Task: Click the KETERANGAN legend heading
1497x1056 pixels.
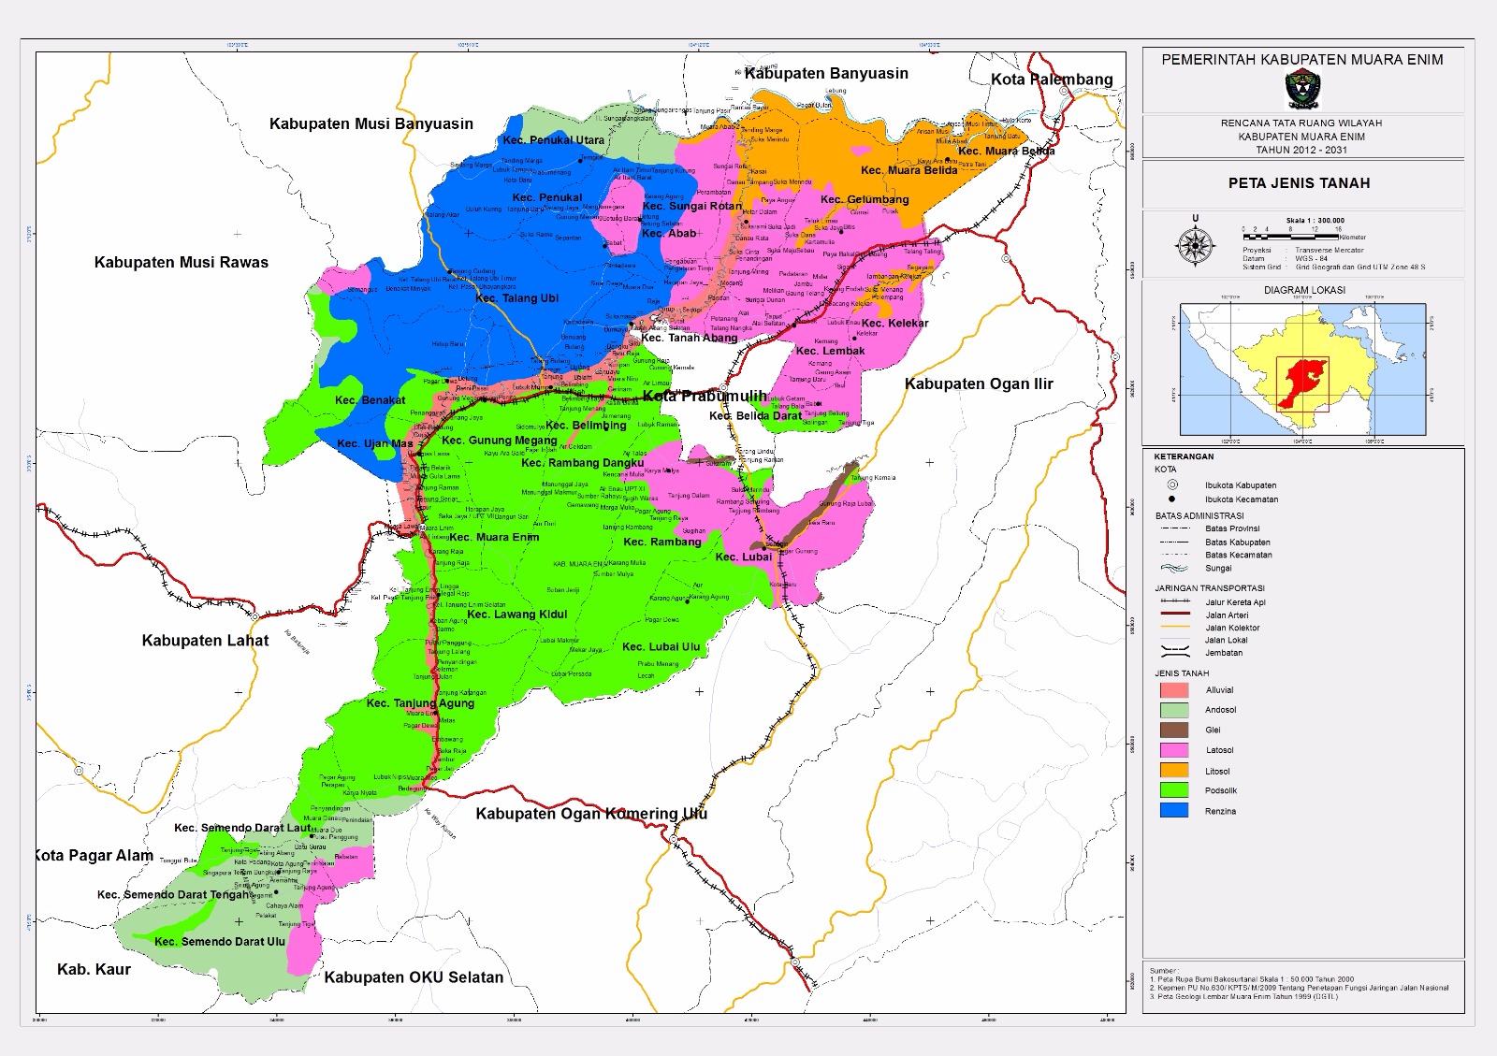Action: tap(1184, 456)
